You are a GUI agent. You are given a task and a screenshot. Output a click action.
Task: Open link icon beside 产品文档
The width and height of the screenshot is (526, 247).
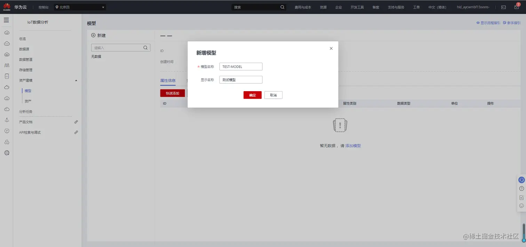tap(76, 122)
